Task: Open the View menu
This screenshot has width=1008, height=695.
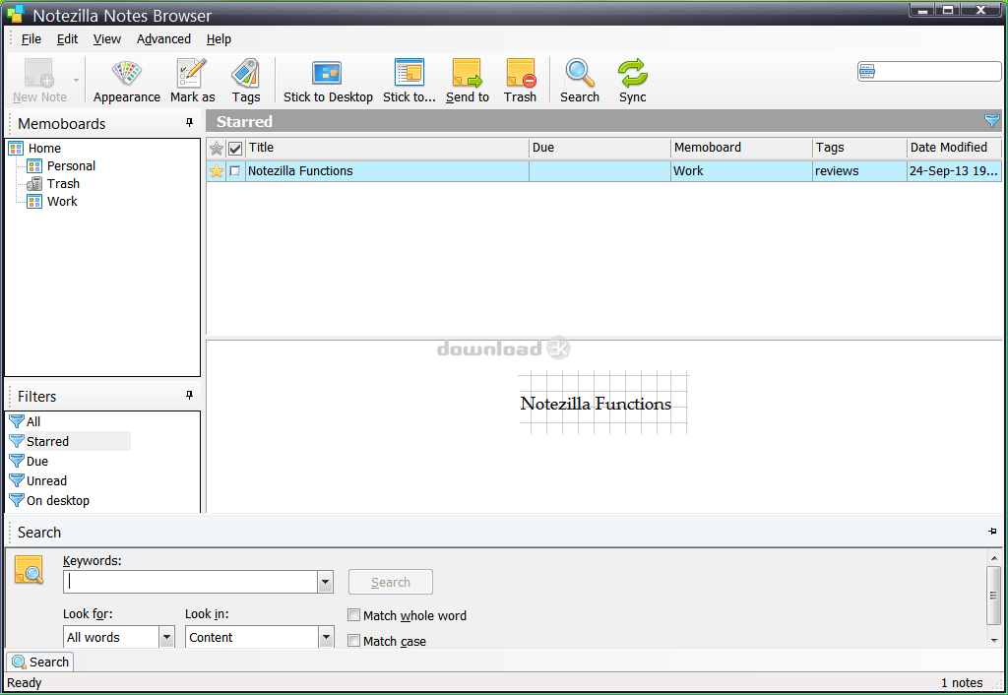Action: pyautogui.click(x=106, y=39)
